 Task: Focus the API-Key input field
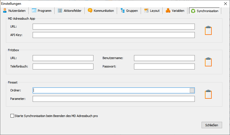(113, 35)
